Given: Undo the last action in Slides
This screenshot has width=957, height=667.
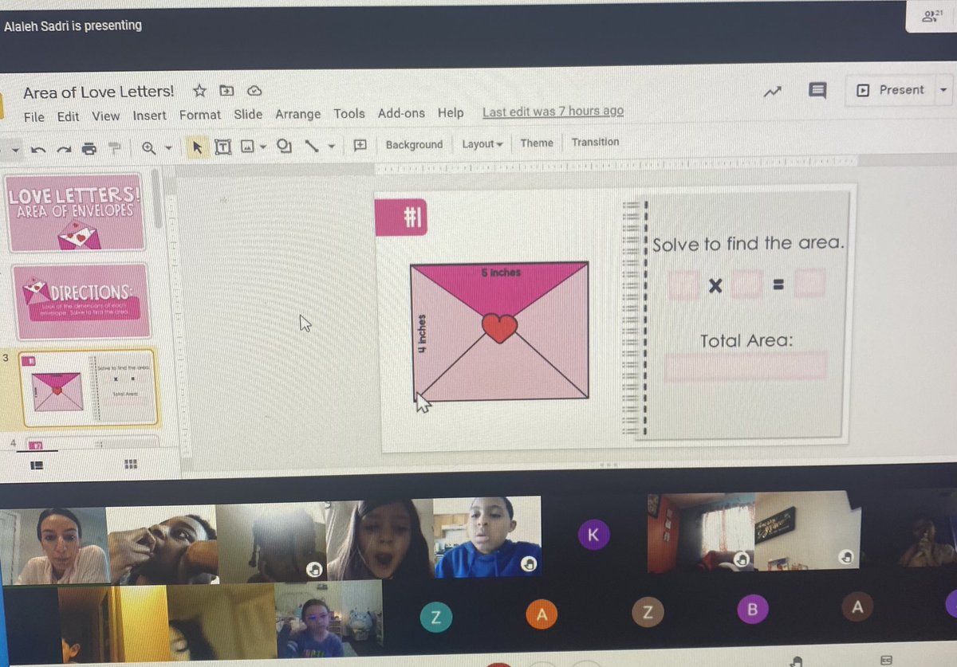Looking at the screenshot, I should pos(37,148).
